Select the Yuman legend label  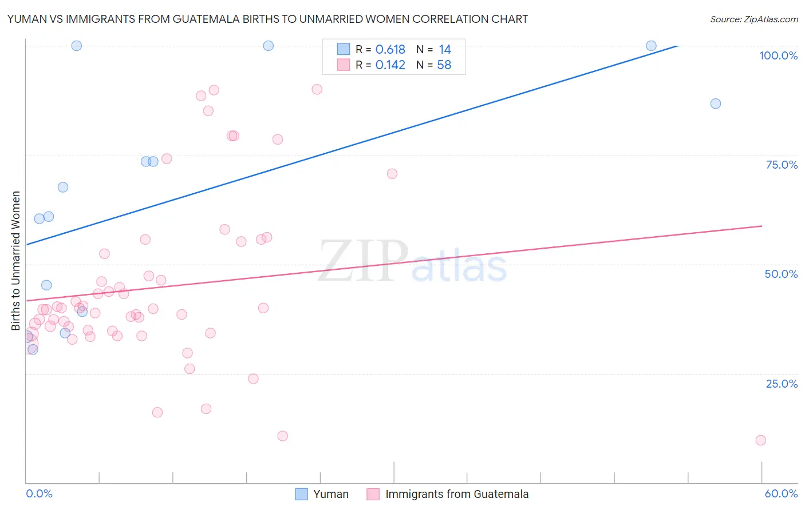point(331,494)
